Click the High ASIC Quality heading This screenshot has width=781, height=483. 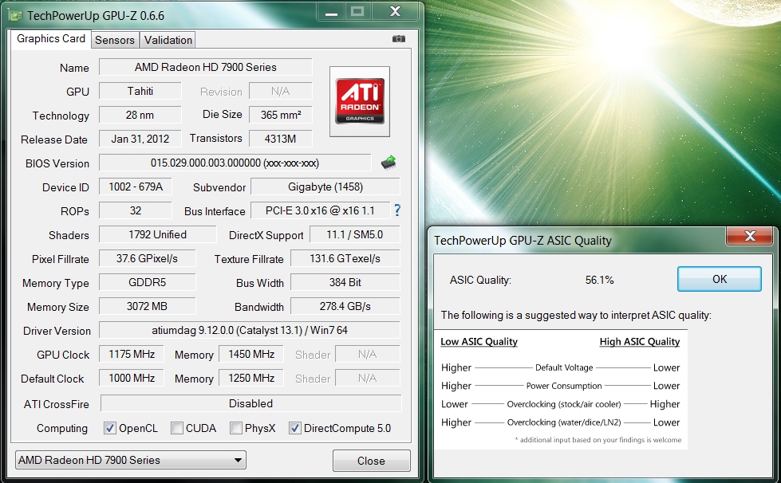tap(640, 342)
